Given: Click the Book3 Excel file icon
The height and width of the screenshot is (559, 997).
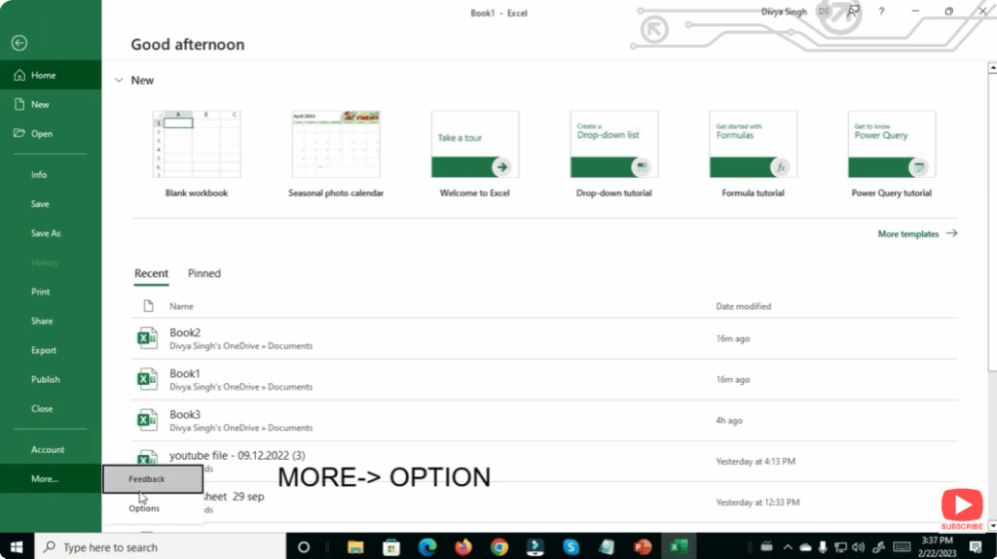Looking at the screenshot, I should click(146, 420).
